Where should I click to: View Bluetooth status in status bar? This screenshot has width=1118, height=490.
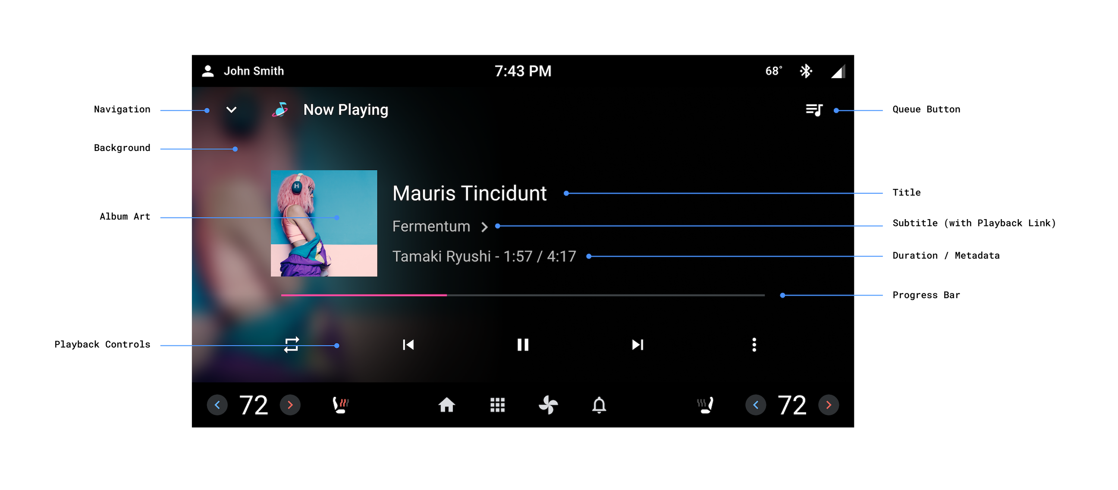pyautogui.click(x=807, y=70)
